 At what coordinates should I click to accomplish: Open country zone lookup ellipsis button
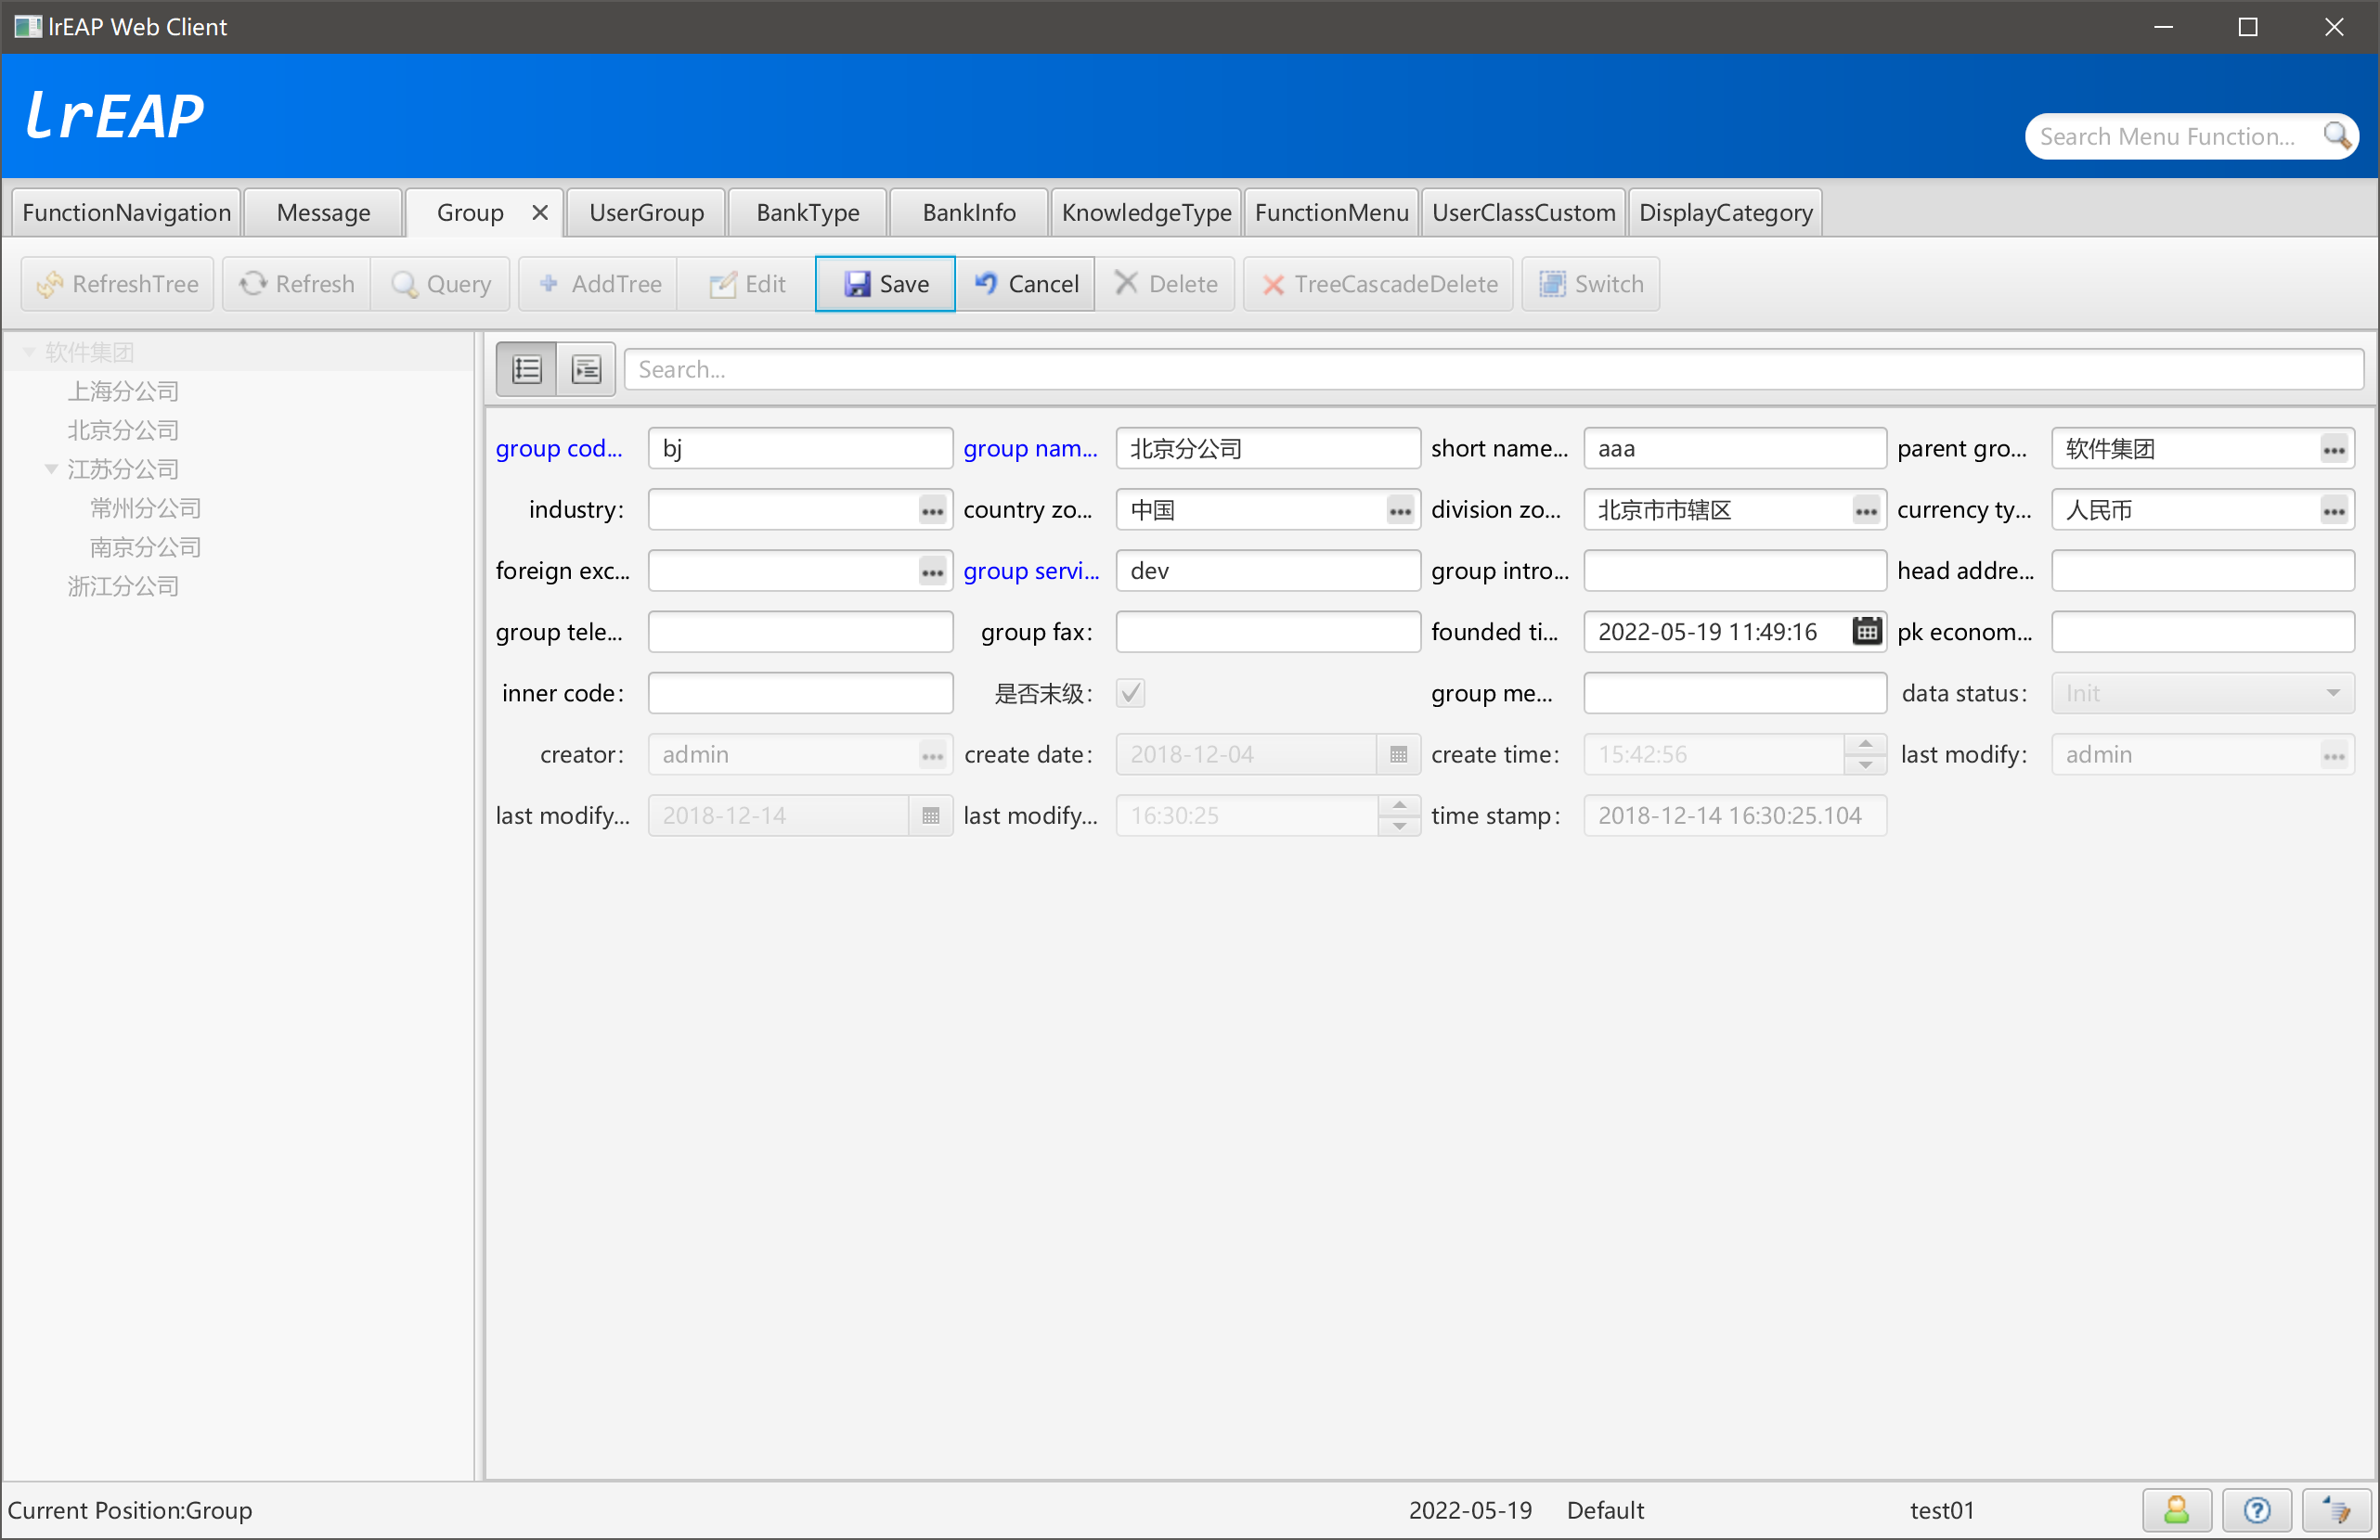(1400, 510)
